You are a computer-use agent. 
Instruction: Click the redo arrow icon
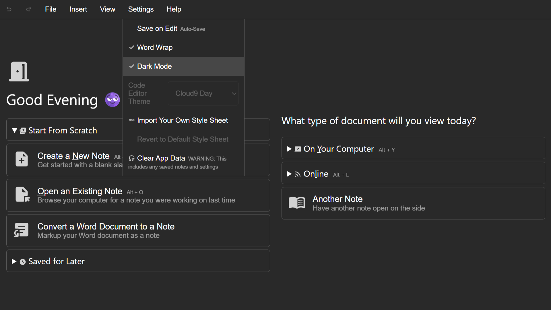28,9
